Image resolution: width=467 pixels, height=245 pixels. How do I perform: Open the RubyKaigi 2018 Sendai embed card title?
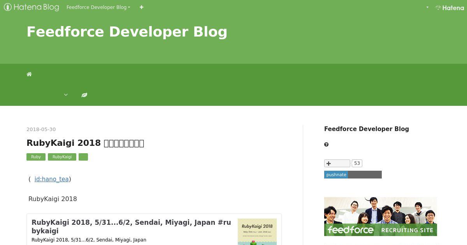[131, 226]
